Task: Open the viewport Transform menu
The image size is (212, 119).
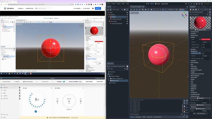Action: click(x=171, y=10)
